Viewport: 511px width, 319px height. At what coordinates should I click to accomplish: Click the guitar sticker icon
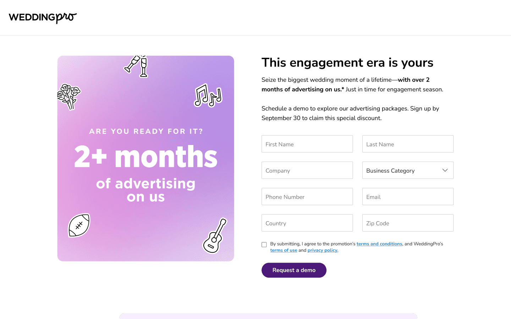(x=215, y=236)
